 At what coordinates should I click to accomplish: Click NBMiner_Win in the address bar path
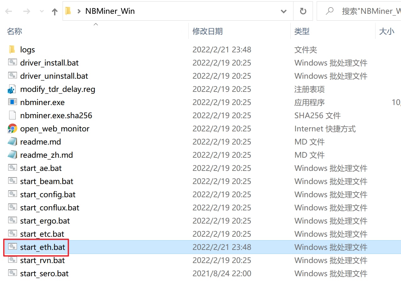click(x=110, y=11)
